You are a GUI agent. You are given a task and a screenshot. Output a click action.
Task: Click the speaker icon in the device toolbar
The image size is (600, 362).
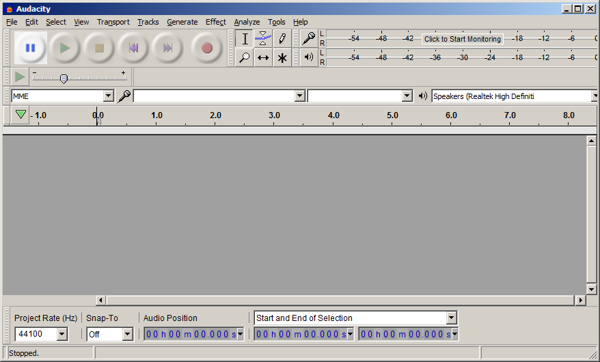(x=423, y=96)
